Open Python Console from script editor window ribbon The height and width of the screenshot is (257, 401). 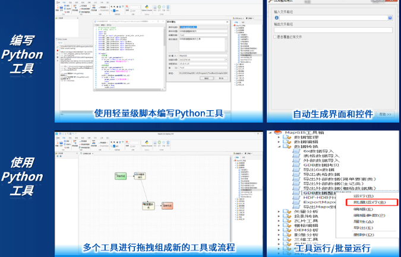coord(147,8)
